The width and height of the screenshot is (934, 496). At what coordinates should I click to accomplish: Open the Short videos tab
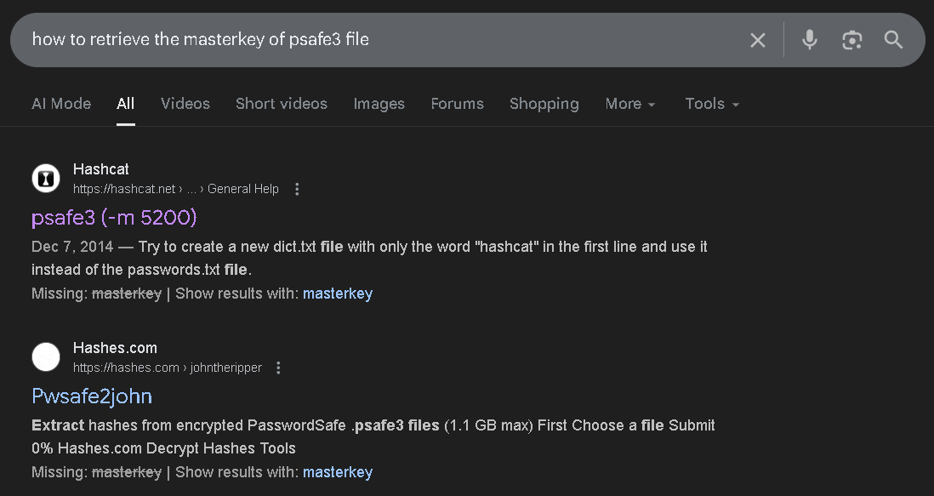coord(281,104)
